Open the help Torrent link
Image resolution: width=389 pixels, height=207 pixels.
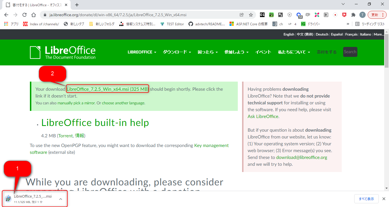[x=66, y=136]
